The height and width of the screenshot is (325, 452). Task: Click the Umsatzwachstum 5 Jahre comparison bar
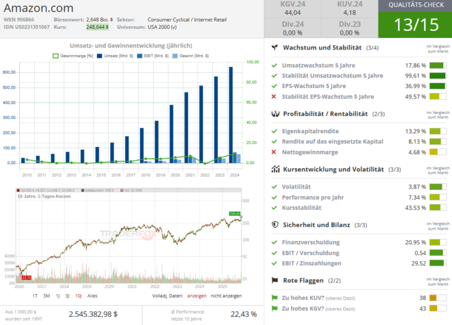tap(437, 66)
